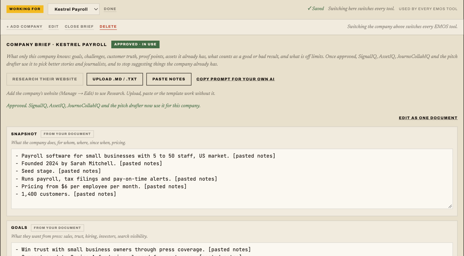This screenshot has height=256, width=464.
Task: Select CLOSE BRIEF
Action: [x=79, y=26]
